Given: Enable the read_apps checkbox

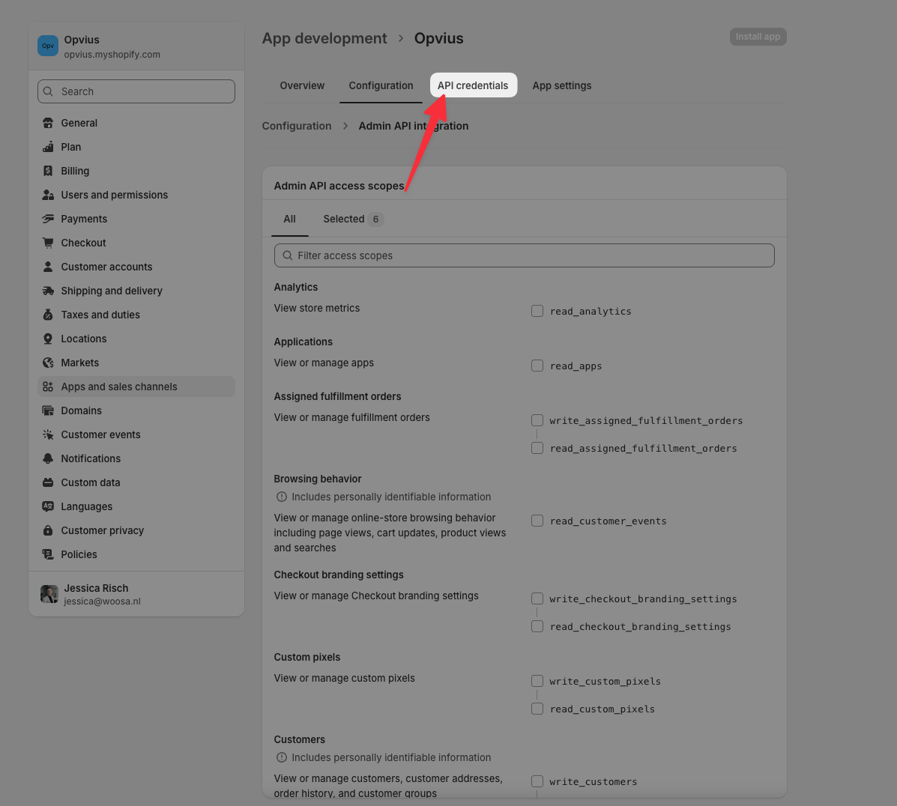Looking at the screenshot, I should click(x=537, y=366).
